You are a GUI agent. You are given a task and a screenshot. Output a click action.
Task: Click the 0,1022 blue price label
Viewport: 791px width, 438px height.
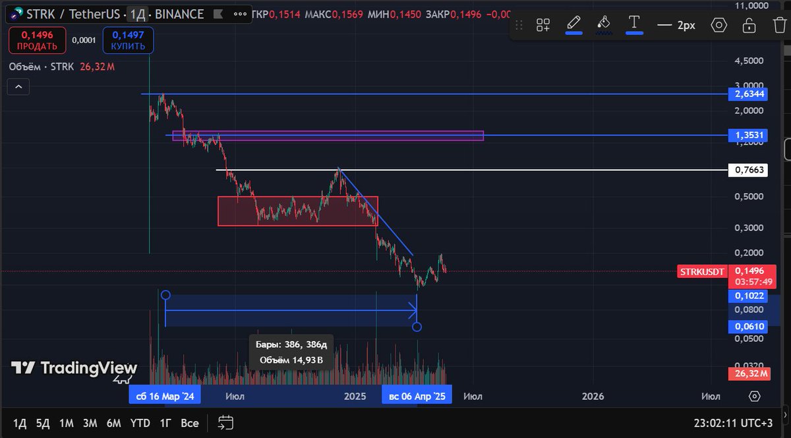[x=749, y=296]
